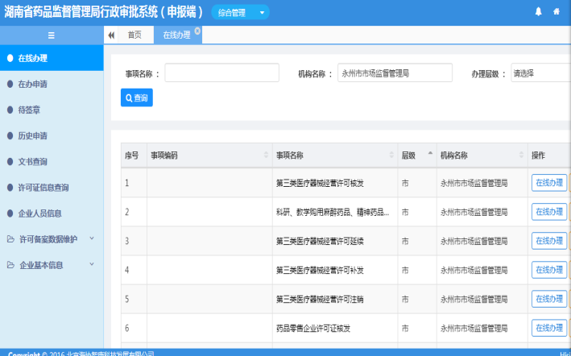
Task: Click 在线办理 button for 药品零售企业许可证核发
Action: (548, 328)
